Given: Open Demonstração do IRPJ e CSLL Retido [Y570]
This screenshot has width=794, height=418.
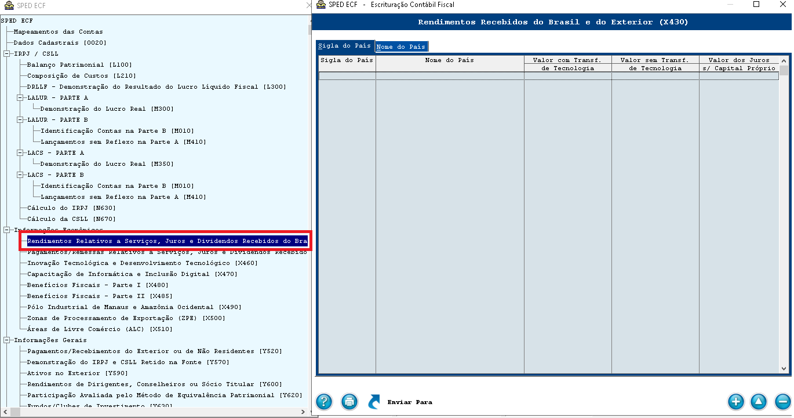Looking at the screenshot, I should [128, 362].
